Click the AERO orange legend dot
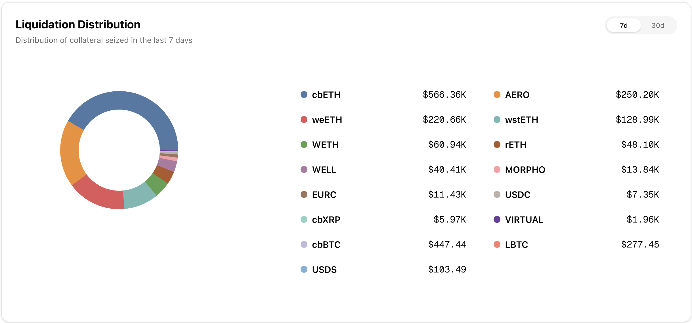Image resolution: width=692 pixels, height=323 pixels. point(497,95)
